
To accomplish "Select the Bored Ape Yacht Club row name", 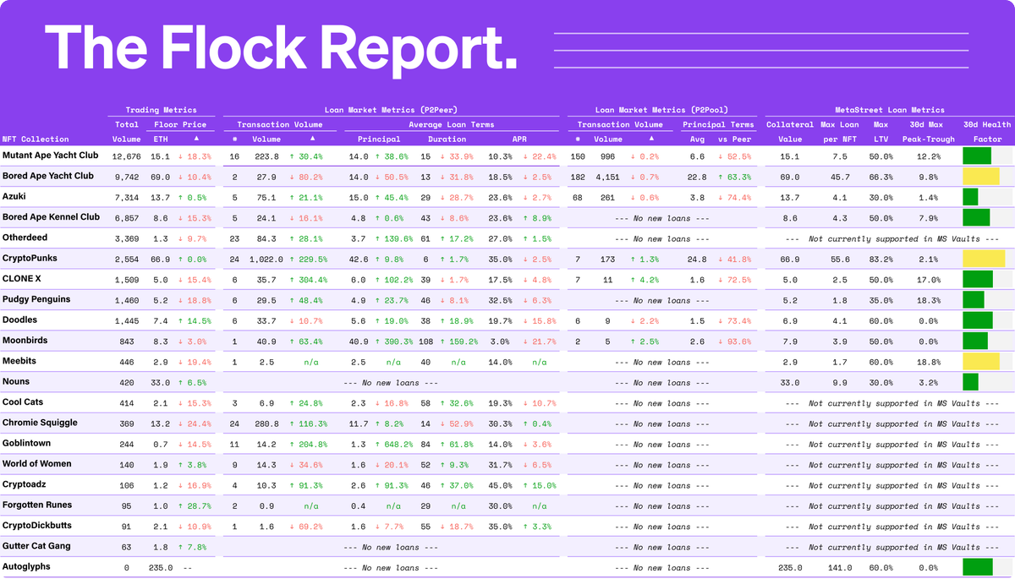I will click(x=48, y=176).
